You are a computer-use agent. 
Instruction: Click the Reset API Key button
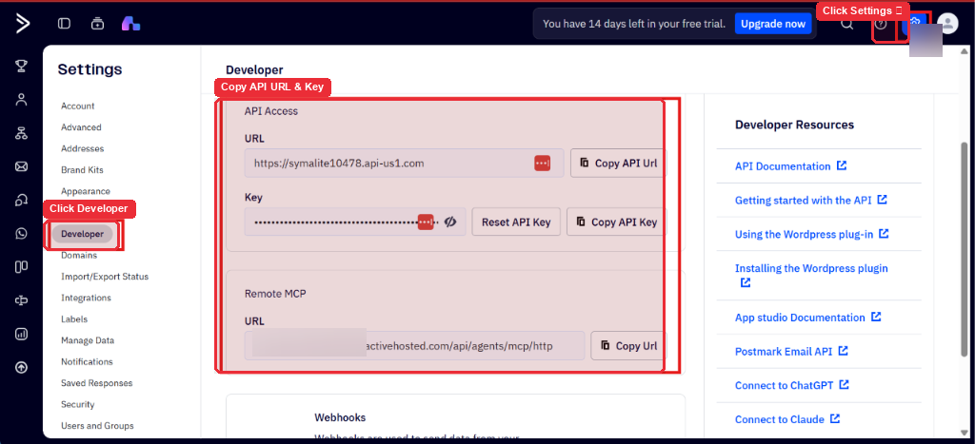(x=516, y=222)
